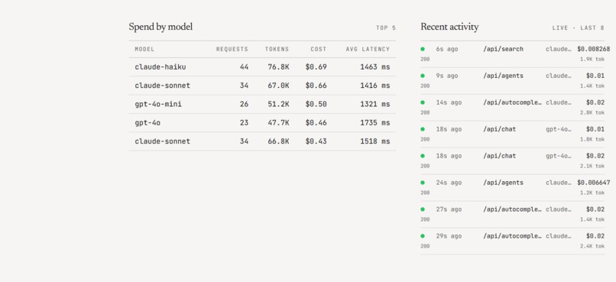
Task: Click the 51.2K tokens cell
Action: (x=278, y=104)
